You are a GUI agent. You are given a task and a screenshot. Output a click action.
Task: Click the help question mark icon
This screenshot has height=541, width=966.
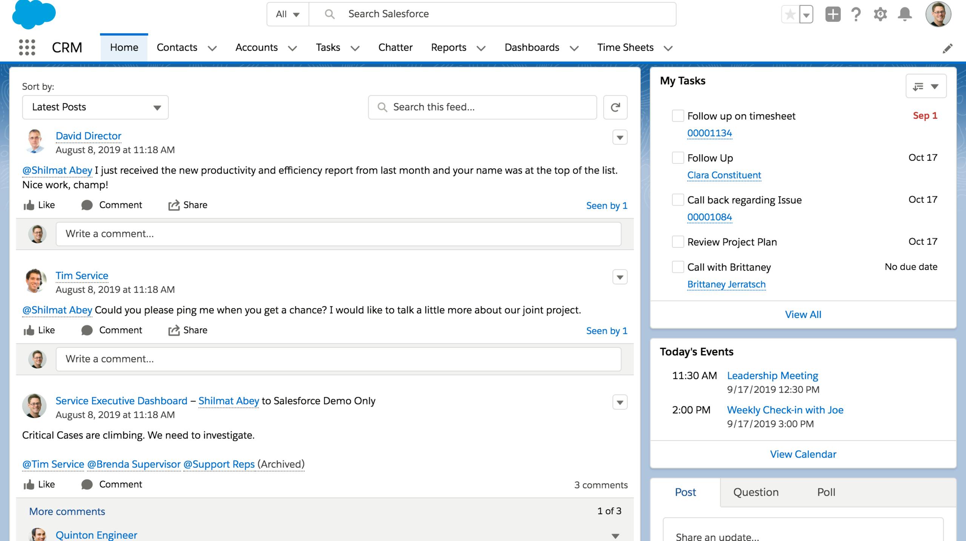point(856,13)
